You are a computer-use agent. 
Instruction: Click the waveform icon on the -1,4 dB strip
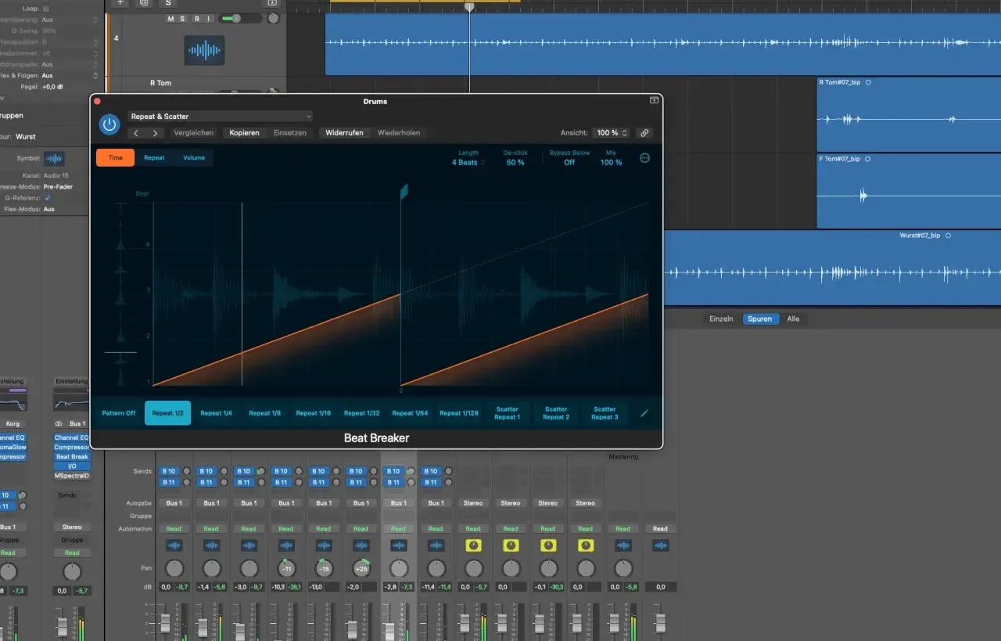(211, 546)
